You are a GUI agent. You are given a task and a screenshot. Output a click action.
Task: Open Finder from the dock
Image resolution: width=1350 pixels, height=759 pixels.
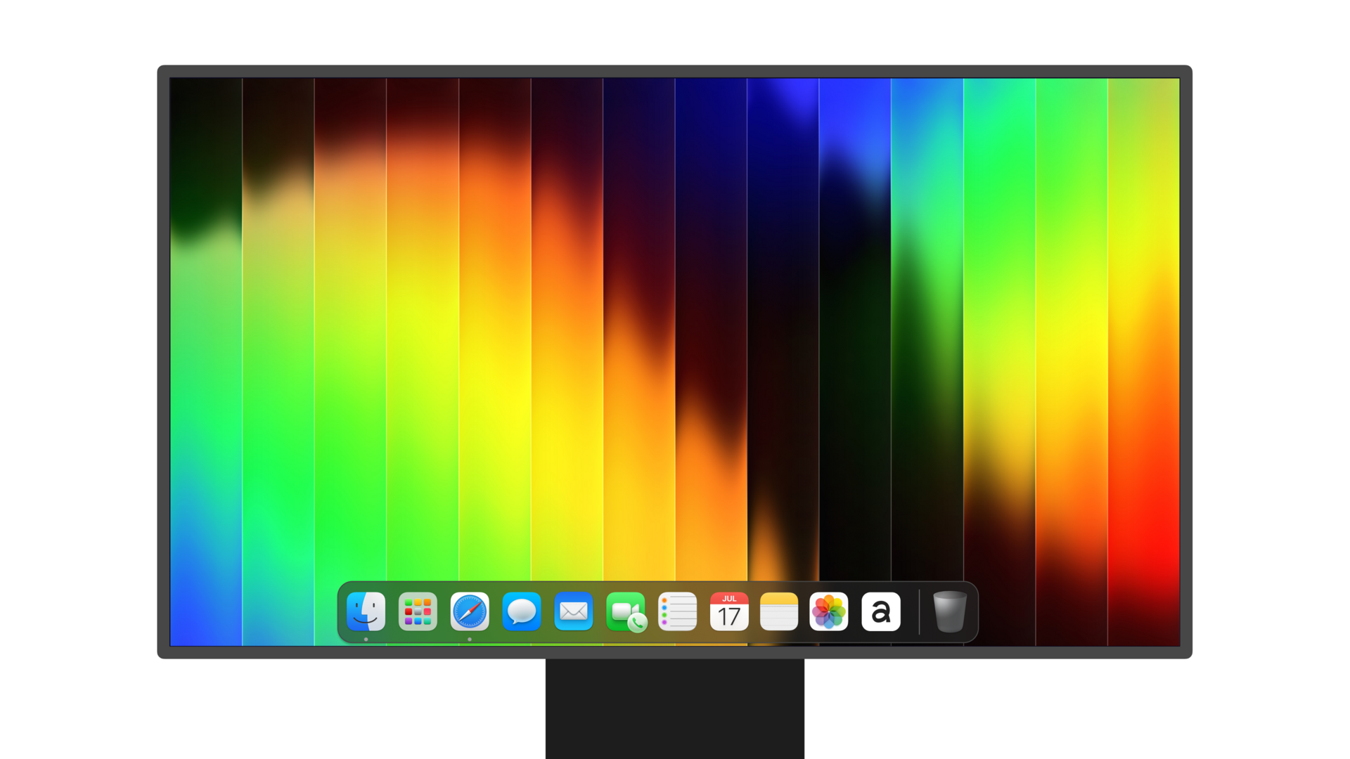[366, 611]
